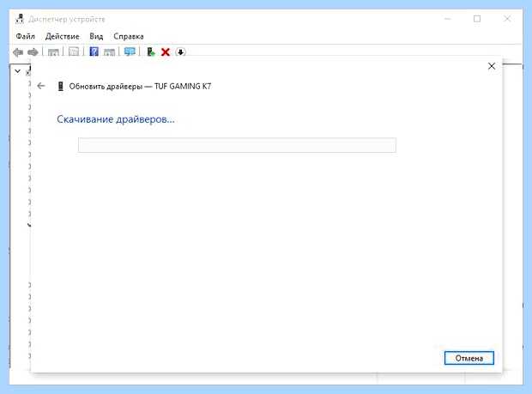Click the device icon next to the dialog title
532x394 pixels.
coord(61,86)
